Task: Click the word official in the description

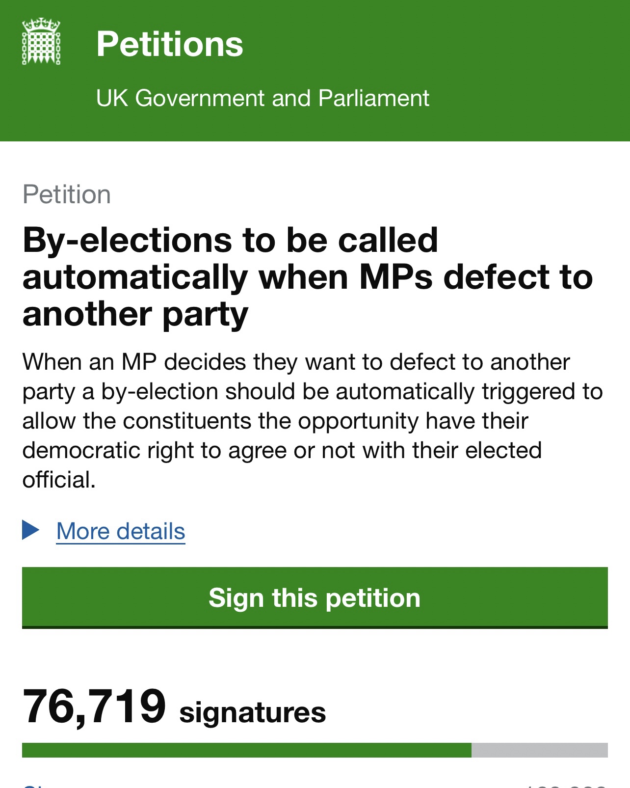Action: pyautogui.click(x=58, y=480)
